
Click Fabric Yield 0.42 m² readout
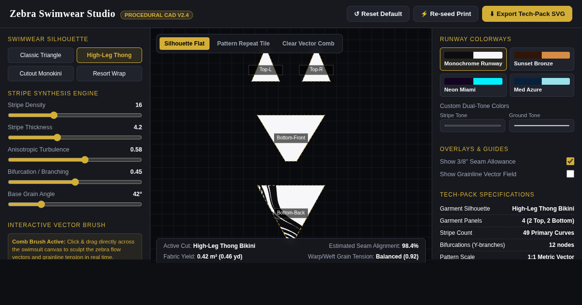tap(203, 257)
